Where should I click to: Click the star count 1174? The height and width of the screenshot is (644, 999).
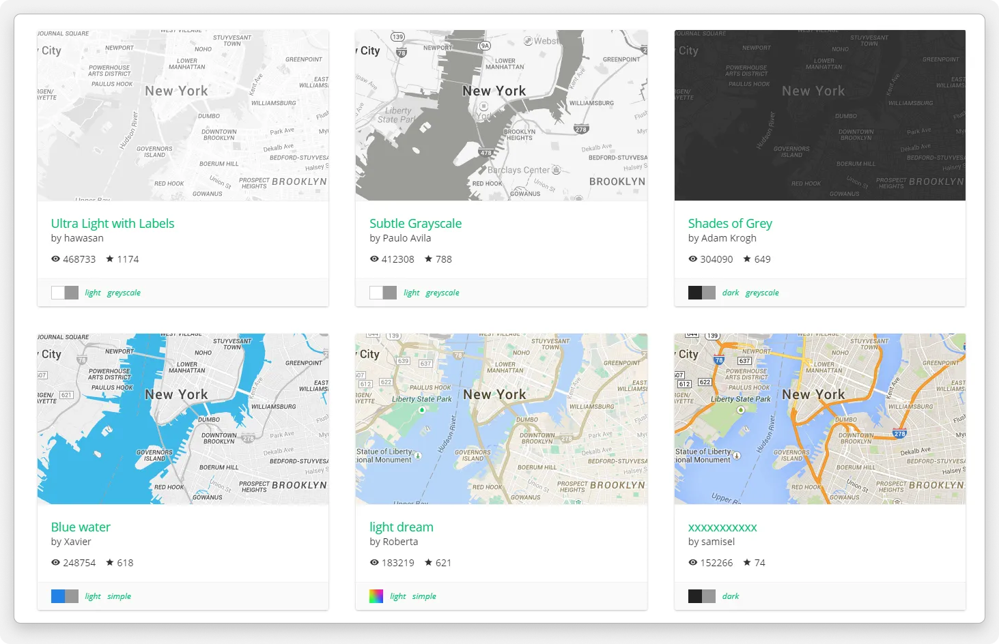[x=128, y=259]
